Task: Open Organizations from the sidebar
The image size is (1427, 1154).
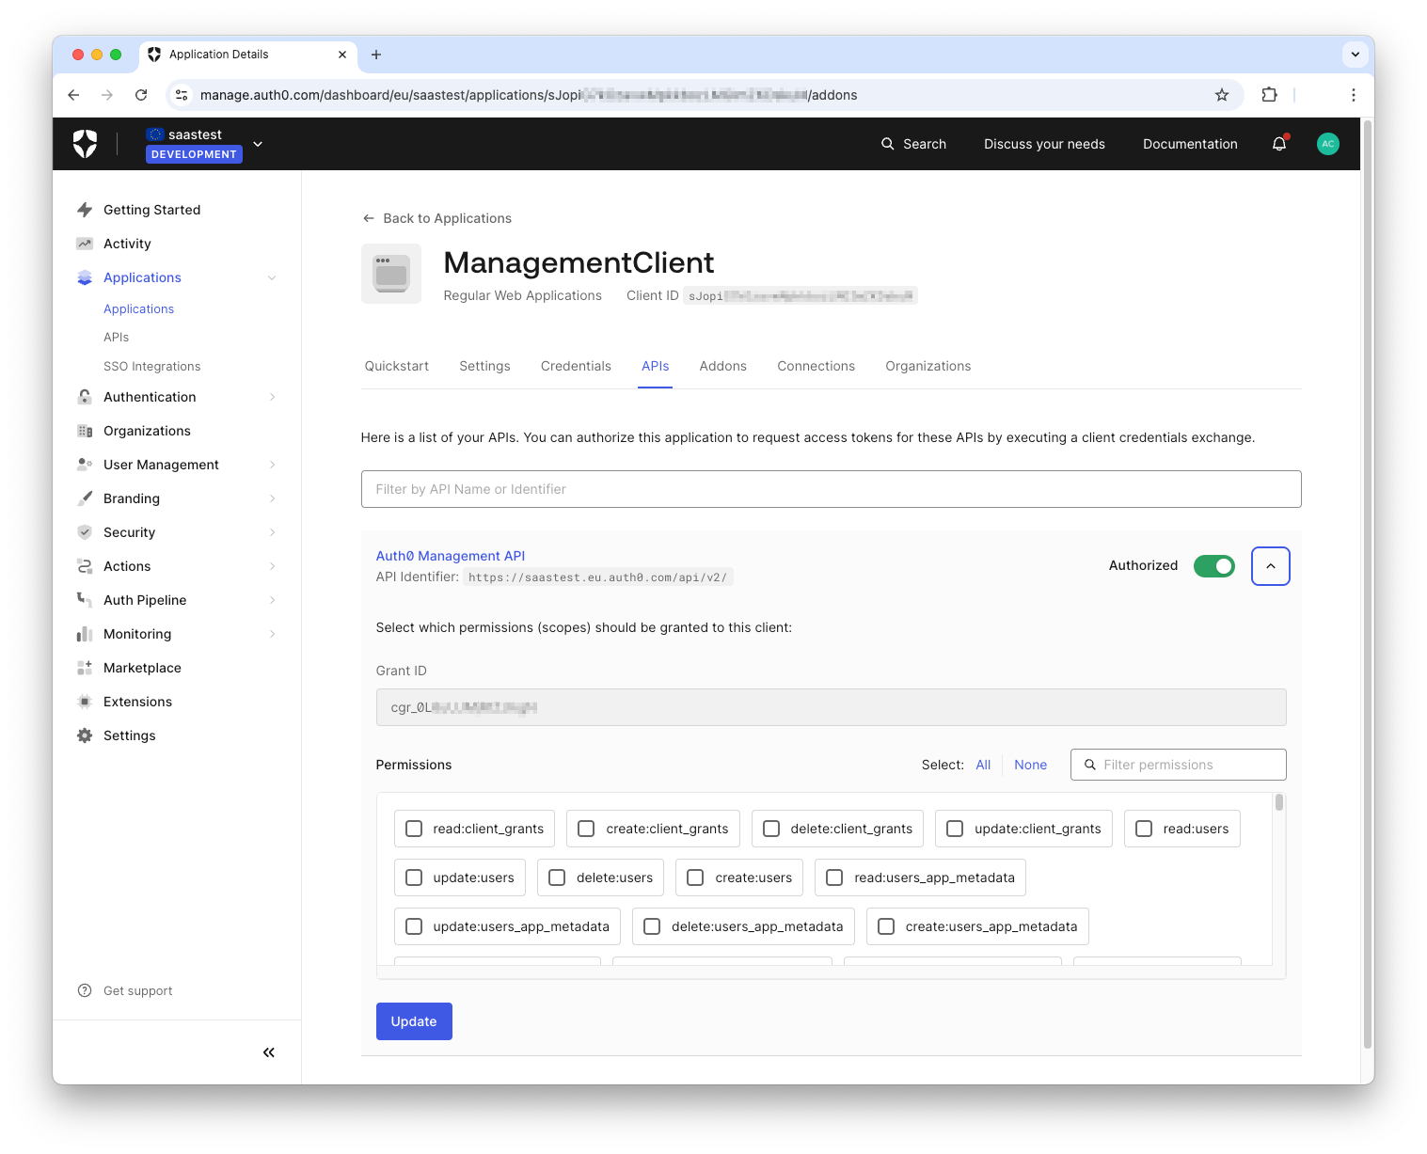Action: [147, 431]
